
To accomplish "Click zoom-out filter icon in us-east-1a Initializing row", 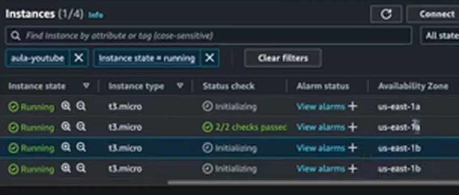I will [80, 106].
